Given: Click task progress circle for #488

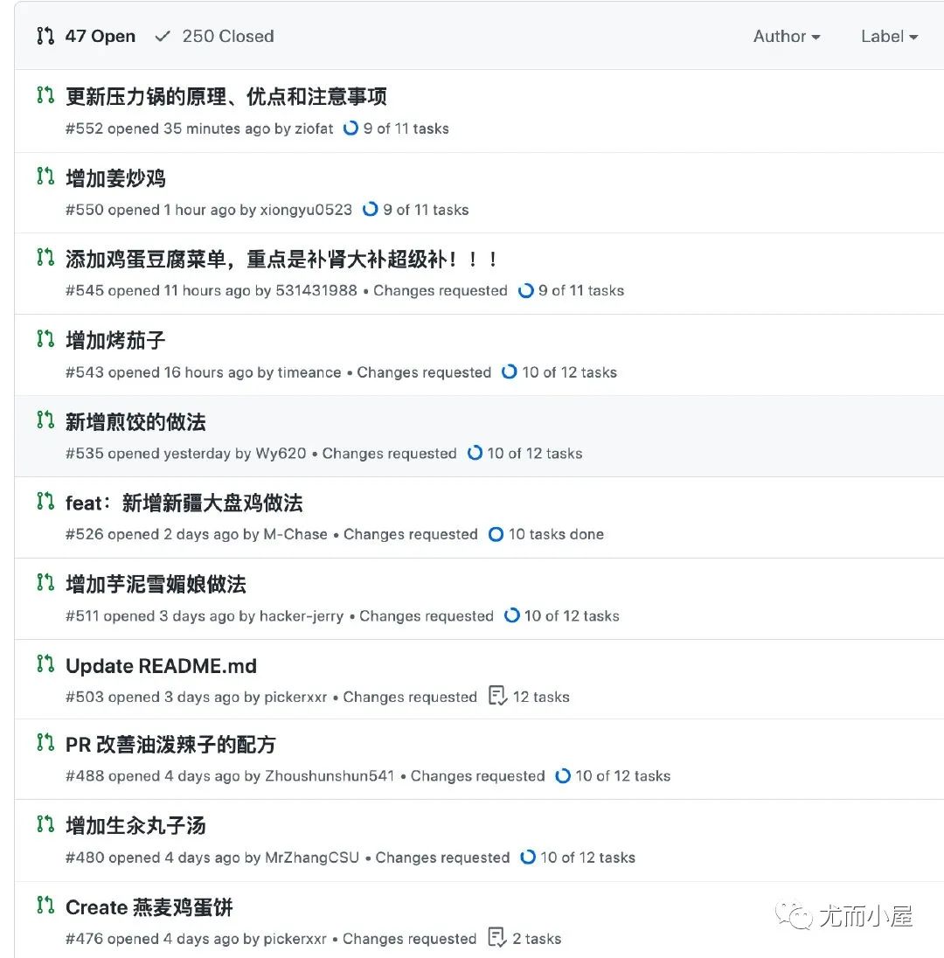Looking at the screenshot, I should 563,776.
